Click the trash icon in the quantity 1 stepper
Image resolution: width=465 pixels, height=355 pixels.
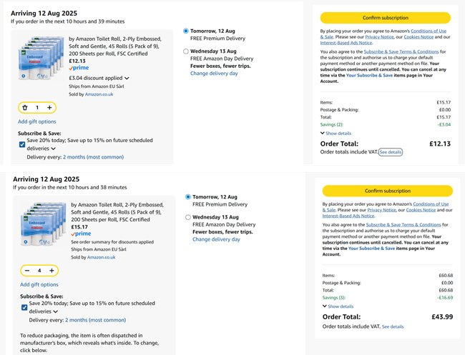click(x=25, y=108)
